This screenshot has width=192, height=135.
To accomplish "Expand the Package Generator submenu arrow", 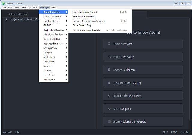I will coord(67,43).
